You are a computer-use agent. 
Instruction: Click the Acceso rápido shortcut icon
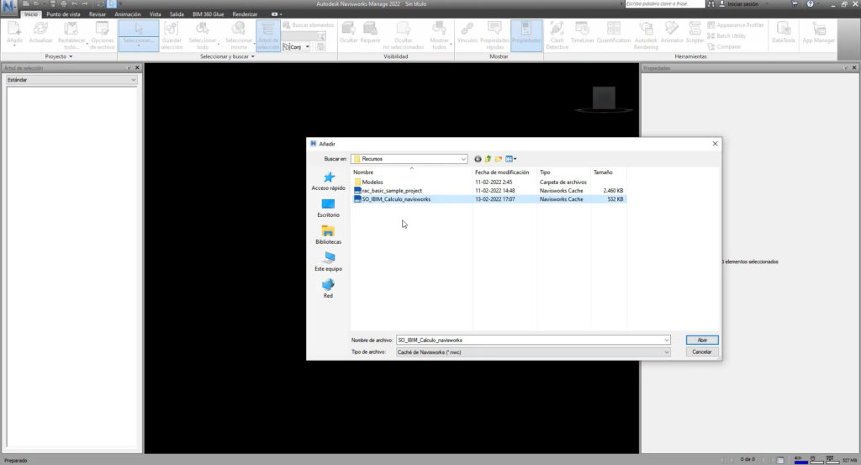[328, 177]
